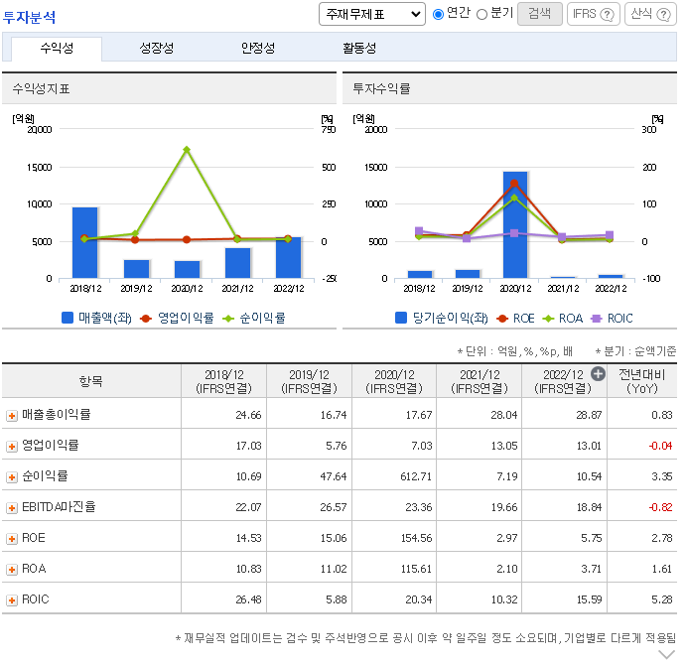Switch to the 수익성 tab

tap(57, 48)
